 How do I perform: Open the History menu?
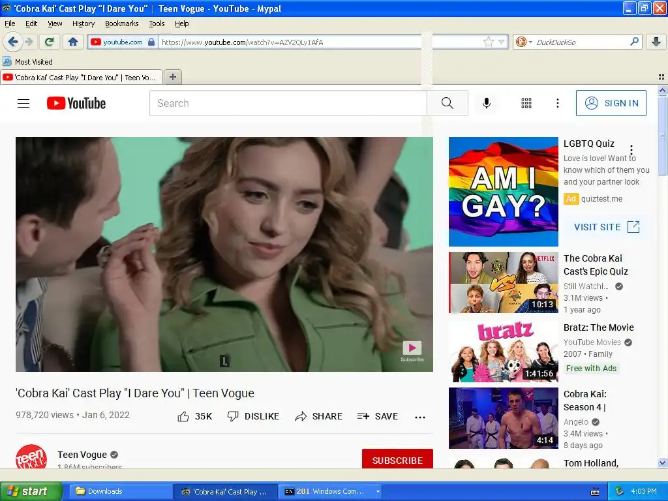(83, 23)
